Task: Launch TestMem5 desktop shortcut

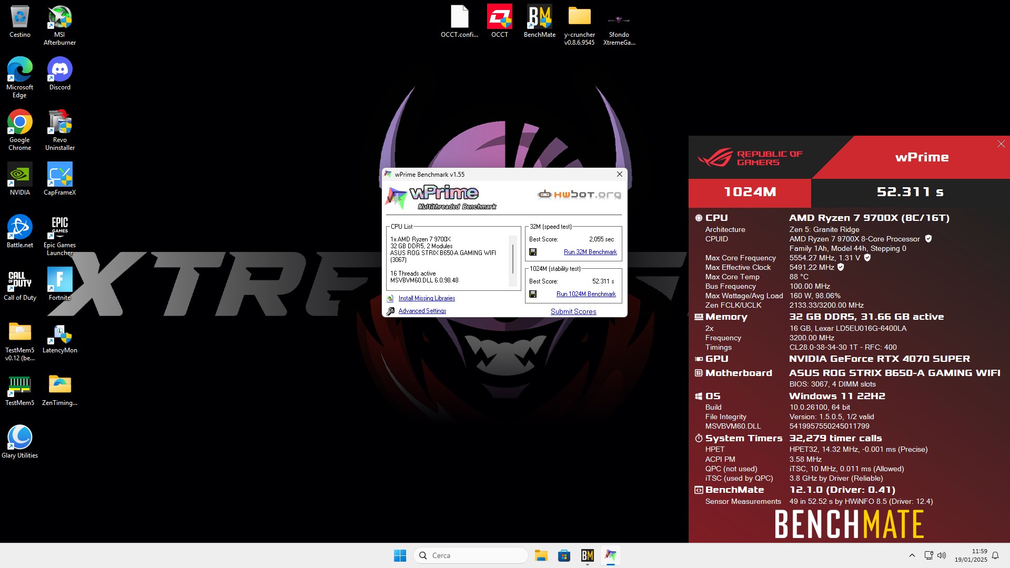Action: pyautogui.click(x=19, y=390)
